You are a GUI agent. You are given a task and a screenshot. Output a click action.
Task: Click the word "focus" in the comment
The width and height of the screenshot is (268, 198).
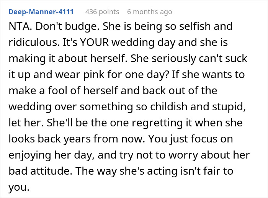(204, 139)
